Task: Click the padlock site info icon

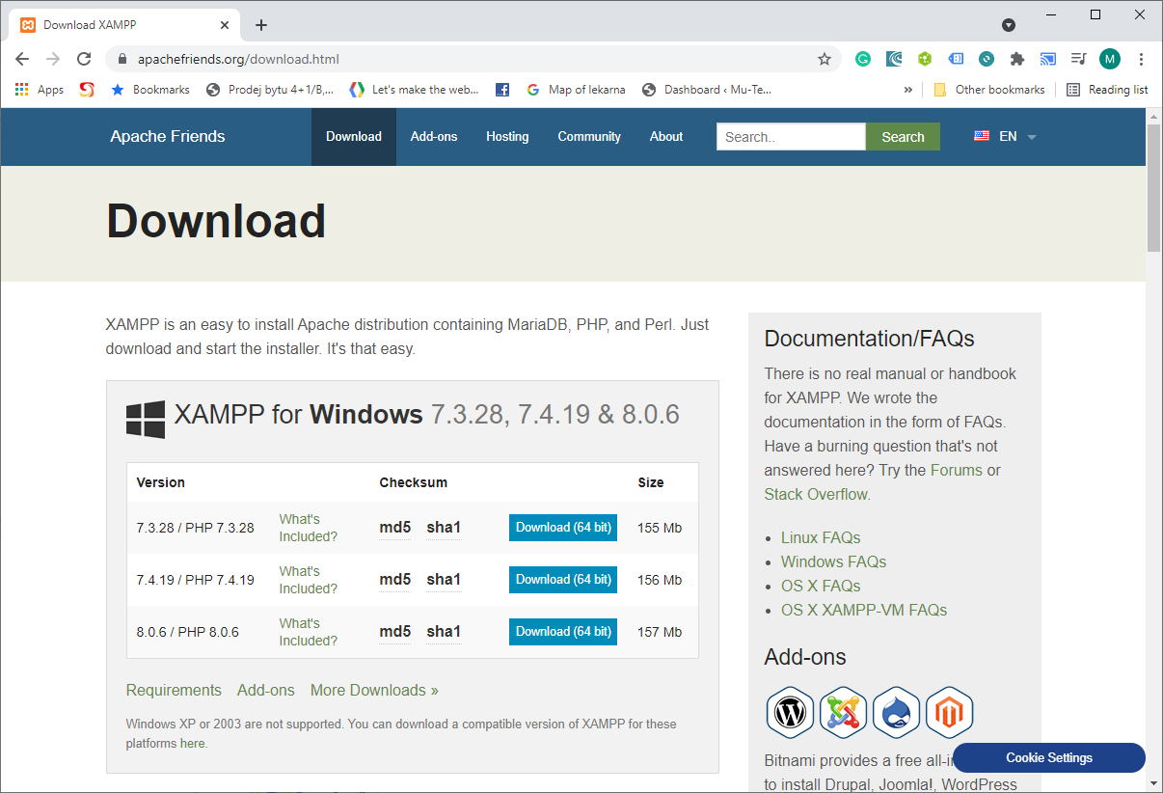Action: click(122, 59)
